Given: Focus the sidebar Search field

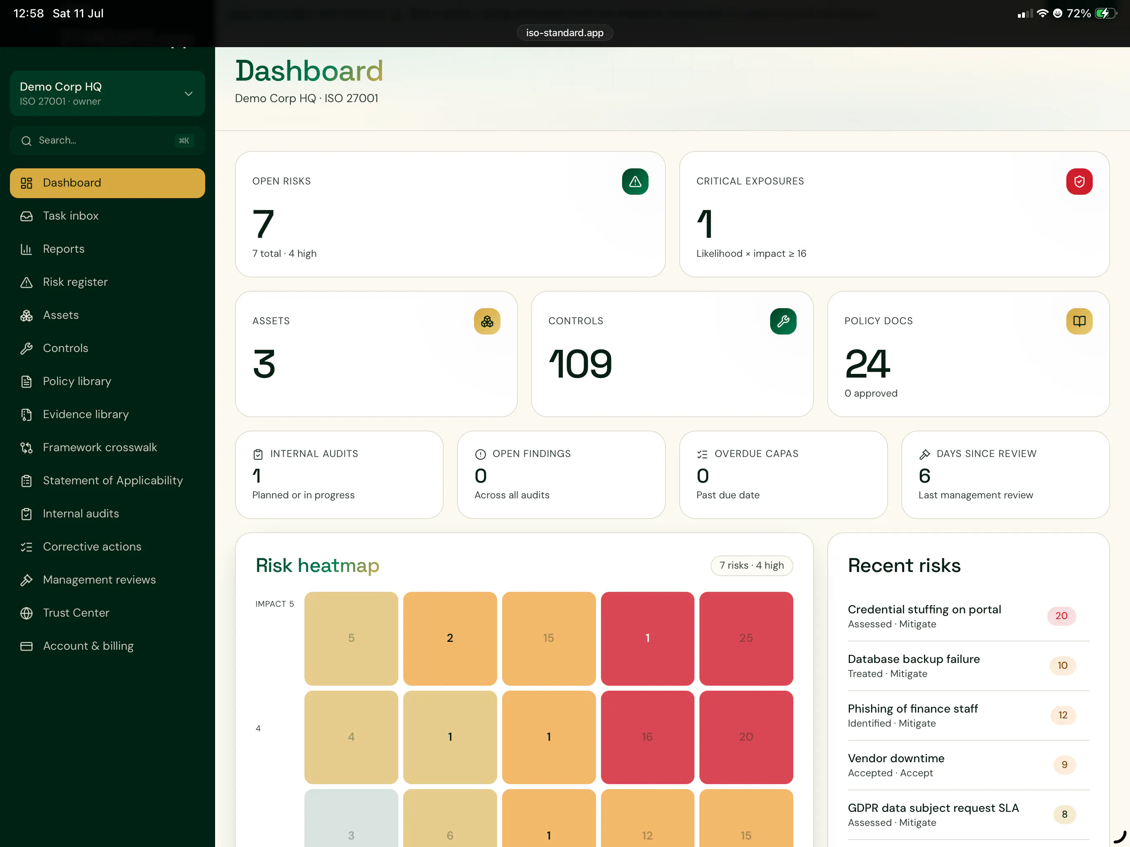Looking at the screenshot, I should (107, 141).
